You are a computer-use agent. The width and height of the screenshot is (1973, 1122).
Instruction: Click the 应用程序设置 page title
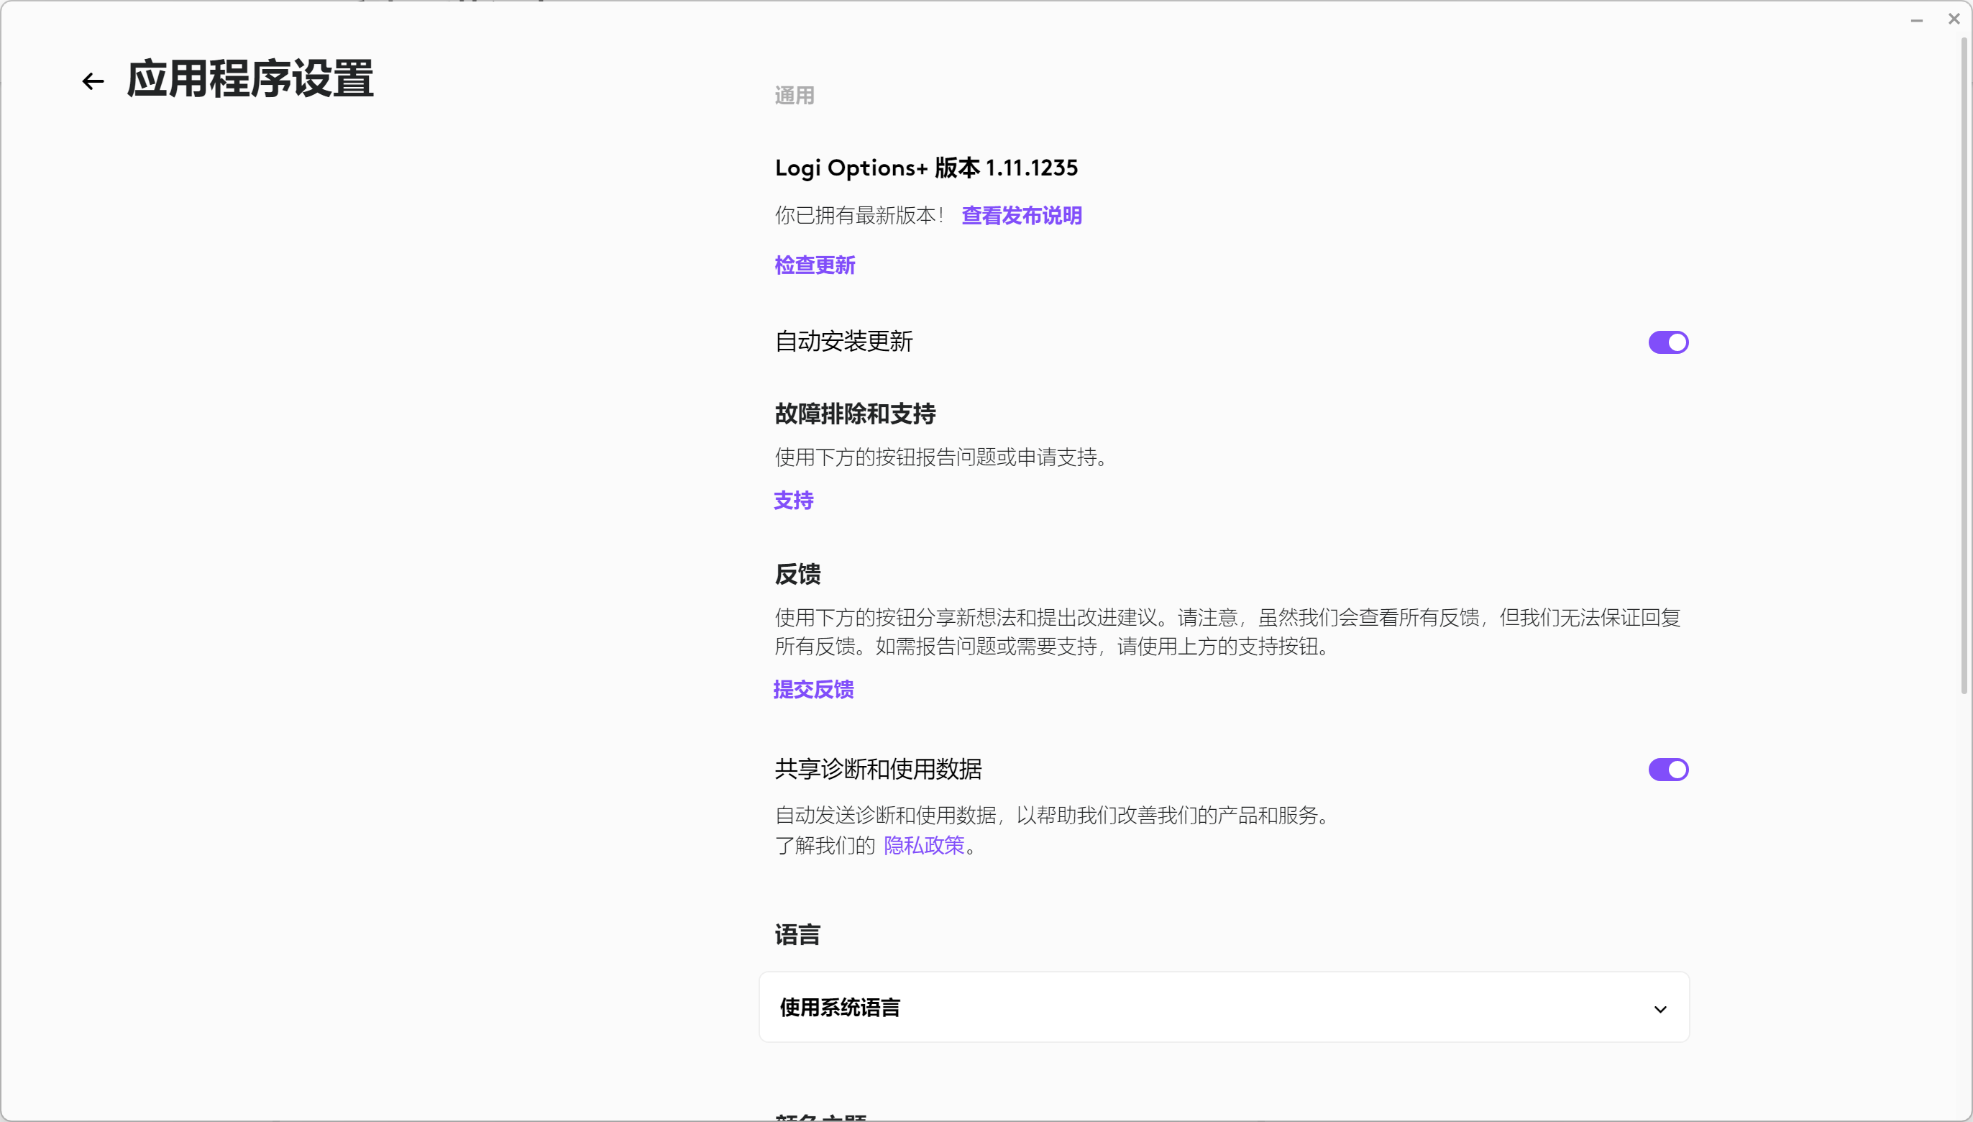click(x=250, y=79)
